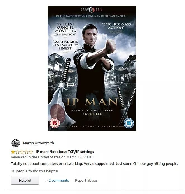This screenshot has height=194, width=185.
Task: Click the gold IP MAN title text
Action: pyautogui.click(x=92, y=102)
